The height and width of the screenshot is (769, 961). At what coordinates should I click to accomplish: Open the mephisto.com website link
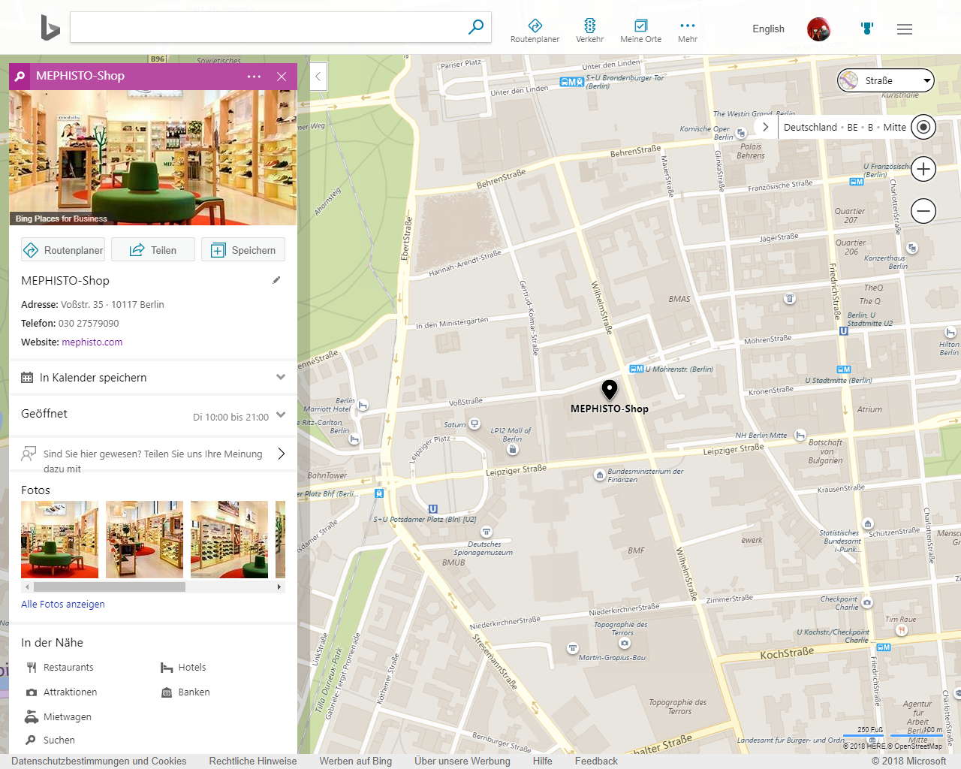[x=92, y=342]
